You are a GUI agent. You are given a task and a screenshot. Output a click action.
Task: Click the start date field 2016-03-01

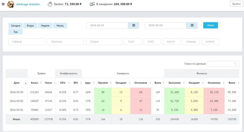pos(107,26)
